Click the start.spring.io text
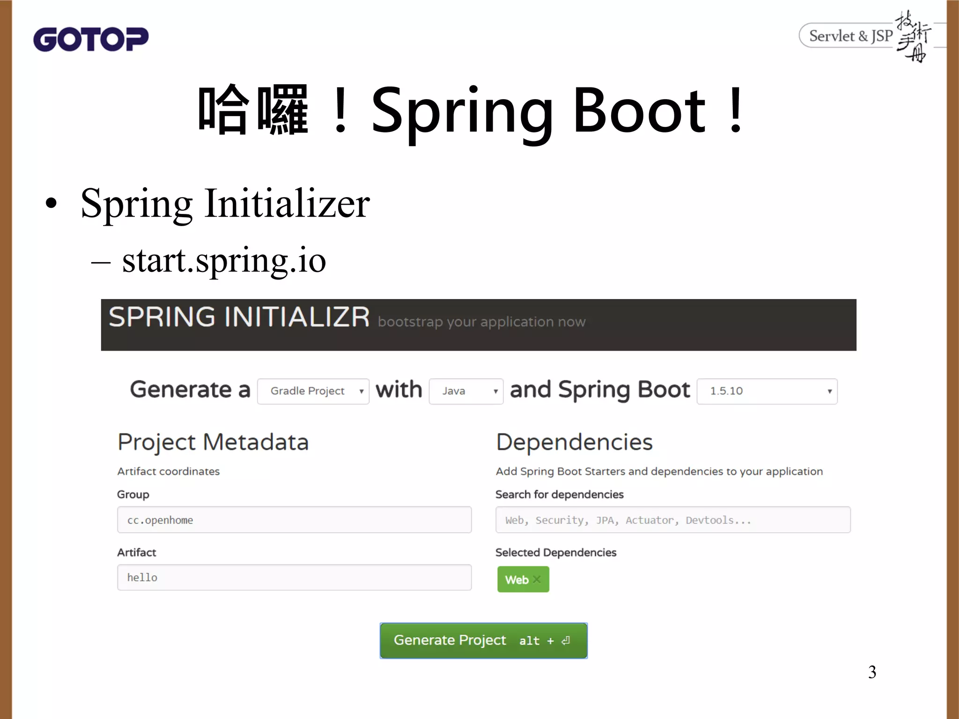Viewport: 959px width, 719px height. (224, 260)
